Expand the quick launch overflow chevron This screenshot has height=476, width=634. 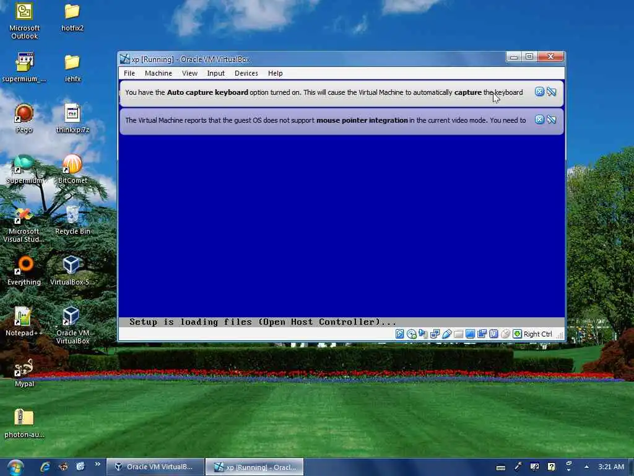[x=97, y=464]
